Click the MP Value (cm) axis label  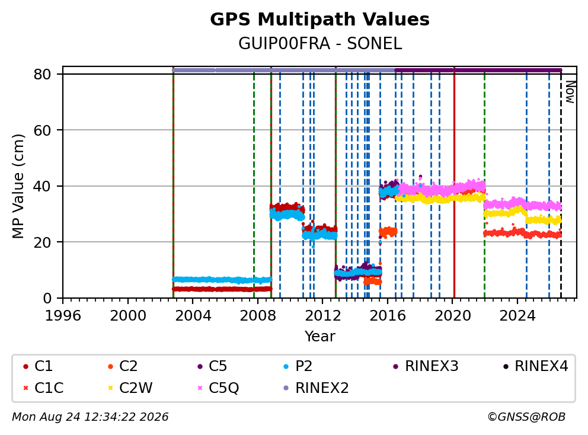(18, 186)
